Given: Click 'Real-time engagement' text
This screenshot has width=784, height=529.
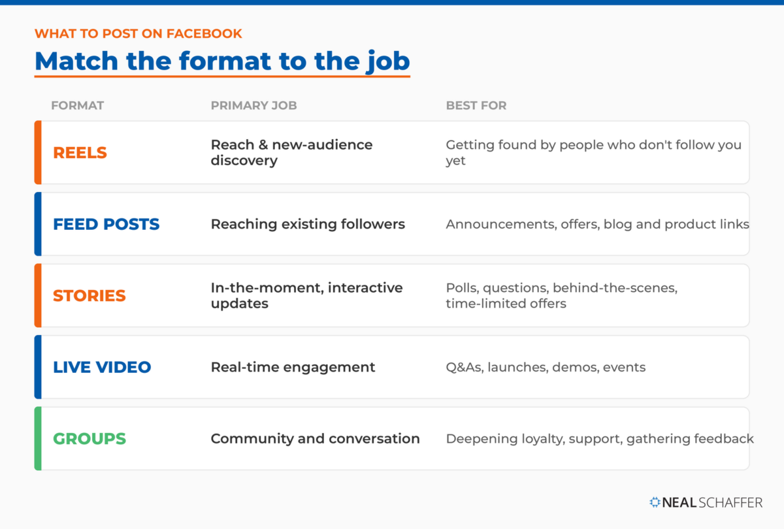Looking at the screenshot, I should [x=293, y=367].
